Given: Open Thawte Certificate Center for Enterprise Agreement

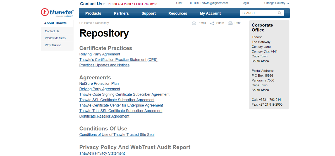Looking at the screenshot, I should pos(121,105).
